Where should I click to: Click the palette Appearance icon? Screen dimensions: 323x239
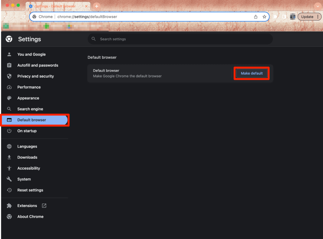pos(9,98)
